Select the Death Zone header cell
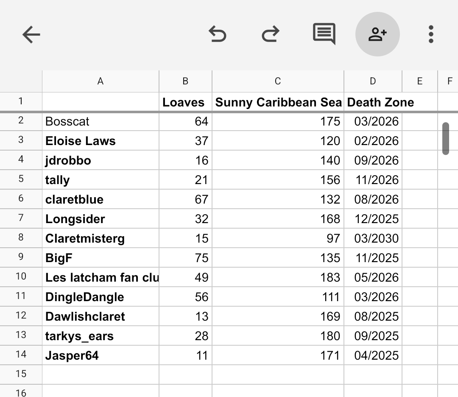Screen dimensions: 458x397 pos(373,102)
